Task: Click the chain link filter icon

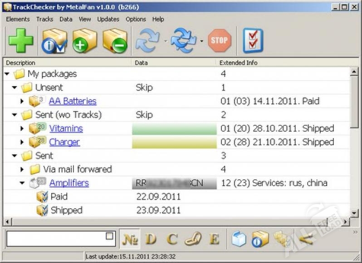Action: (193, 239)
